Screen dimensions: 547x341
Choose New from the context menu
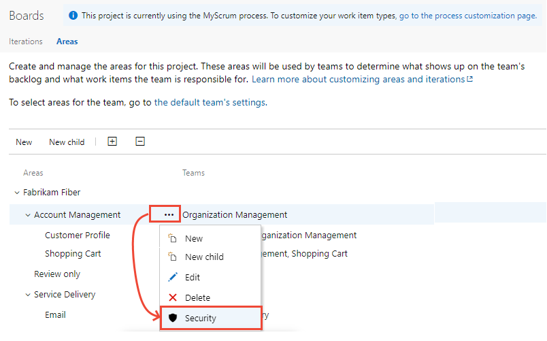click(x=194, y=238)
